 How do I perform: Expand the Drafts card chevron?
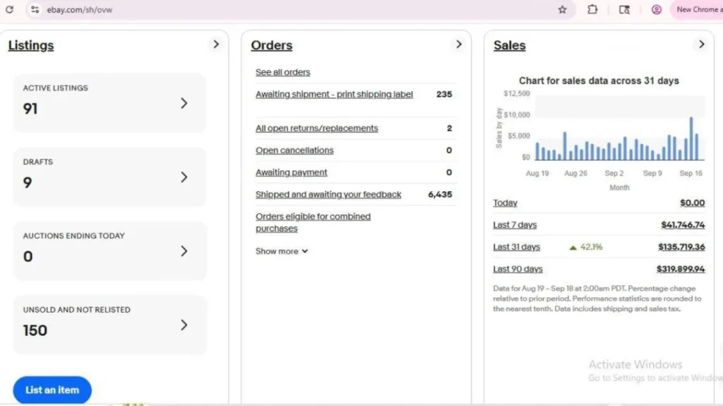click(184, 177)
